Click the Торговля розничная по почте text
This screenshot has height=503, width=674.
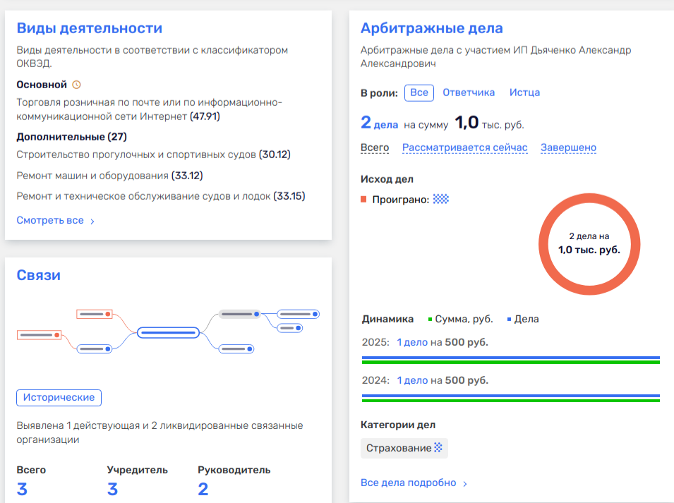tap(149, 109)
